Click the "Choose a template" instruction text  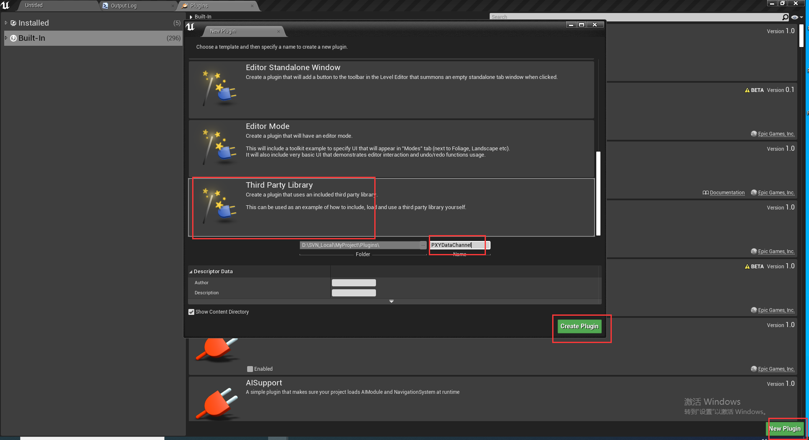click(x=272, y=47)
